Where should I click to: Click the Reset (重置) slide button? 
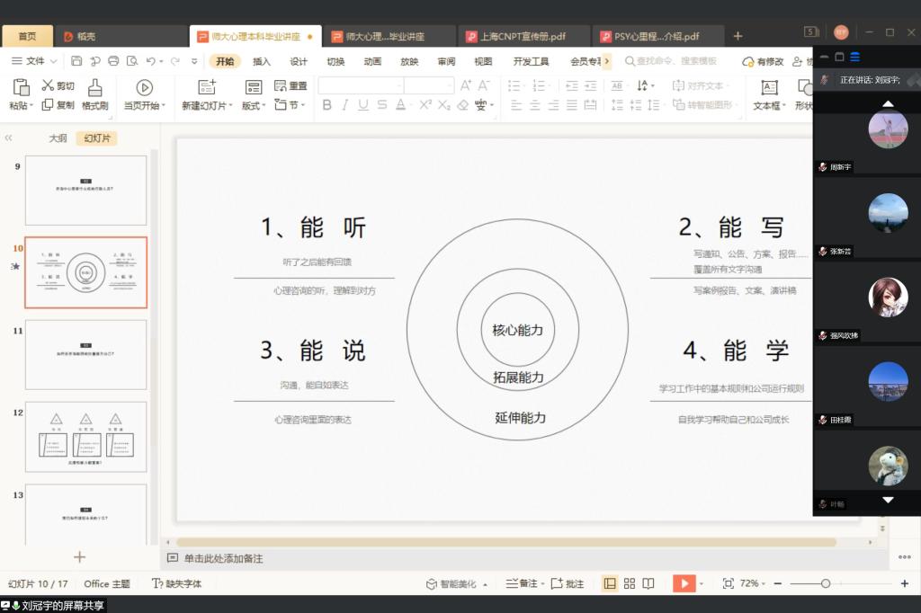click(291, 85)
